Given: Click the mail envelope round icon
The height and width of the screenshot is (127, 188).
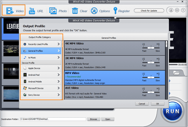Looking at the screenshot, I should click(x=177, y=10).
